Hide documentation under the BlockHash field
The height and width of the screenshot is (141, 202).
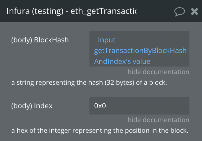[158, 72]
